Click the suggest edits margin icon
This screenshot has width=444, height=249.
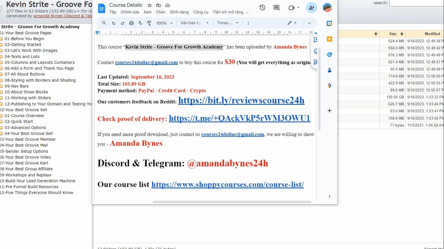(316, 62)
